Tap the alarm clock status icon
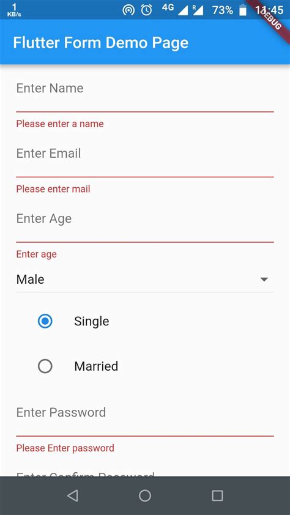Screen dimensions: 290x515 pyautogui.click(x=146, y=10)
